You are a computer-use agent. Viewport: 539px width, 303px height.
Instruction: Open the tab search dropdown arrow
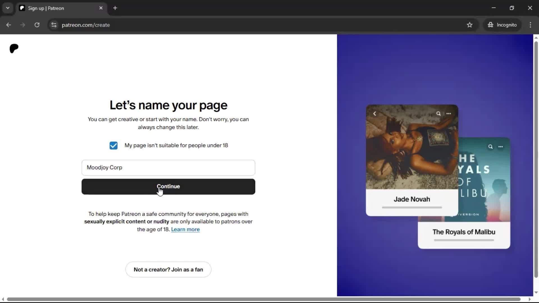click(x=8, y=8)
